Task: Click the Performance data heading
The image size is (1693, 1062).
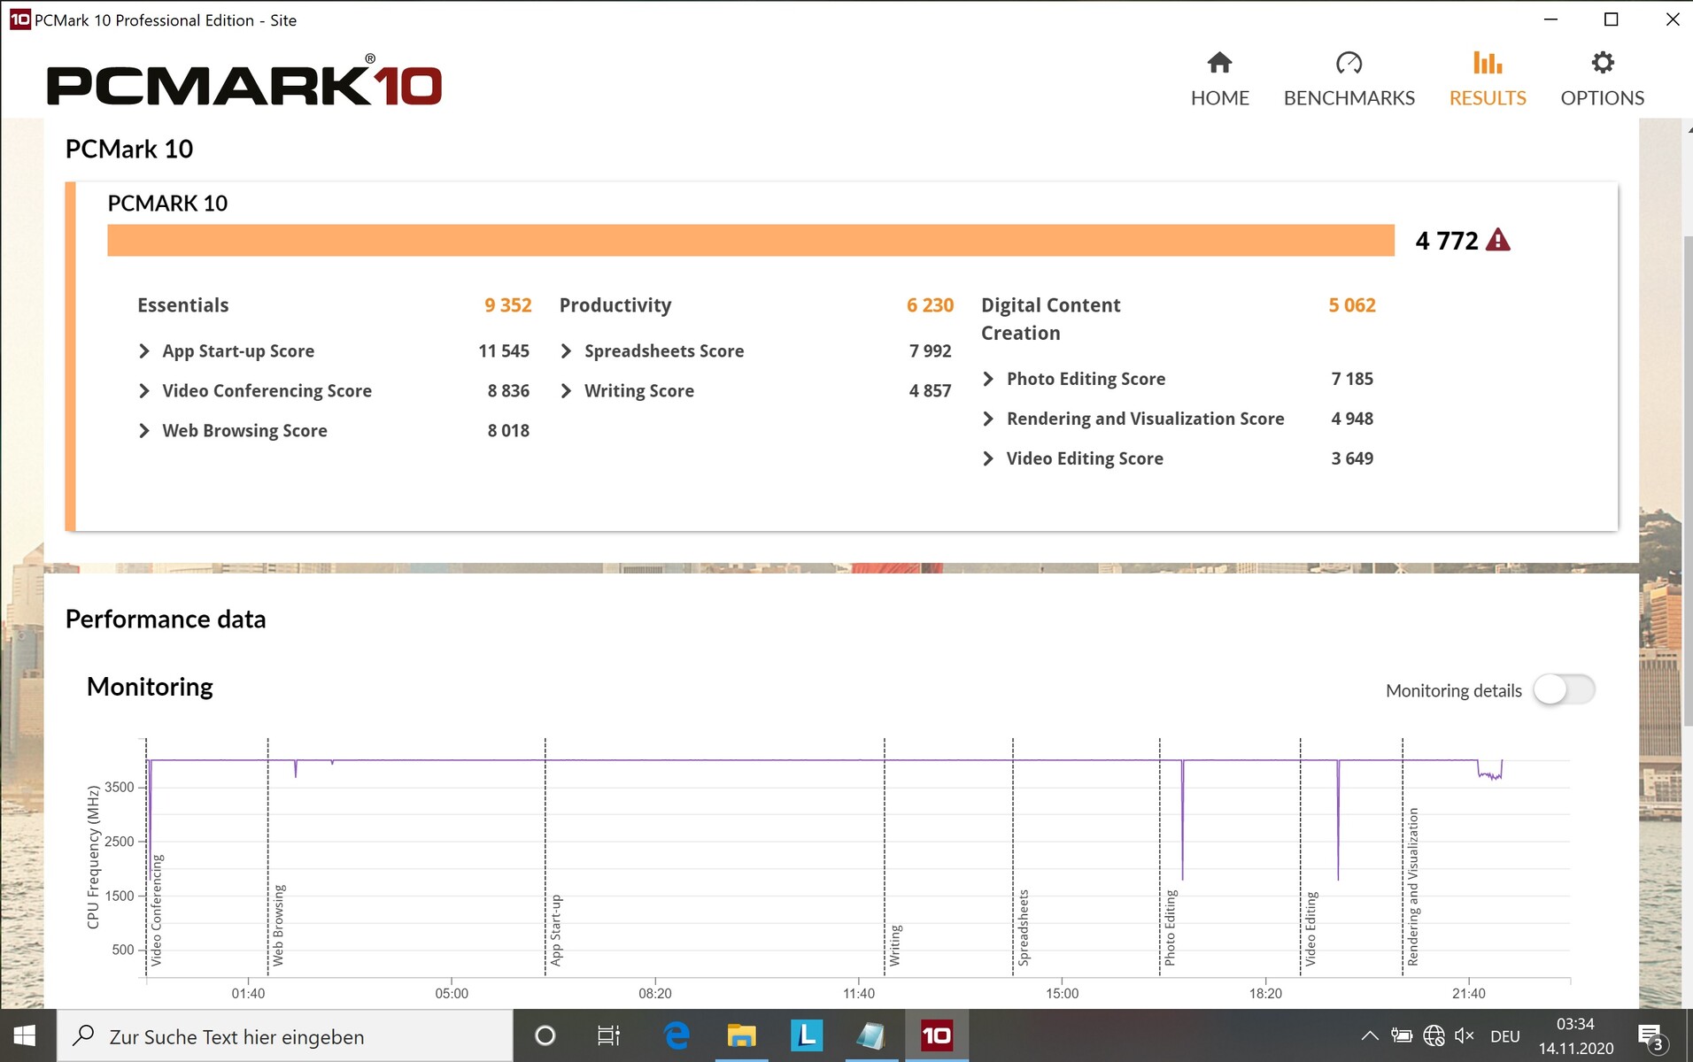Action: pyautogui.click(x=166, y=619)
